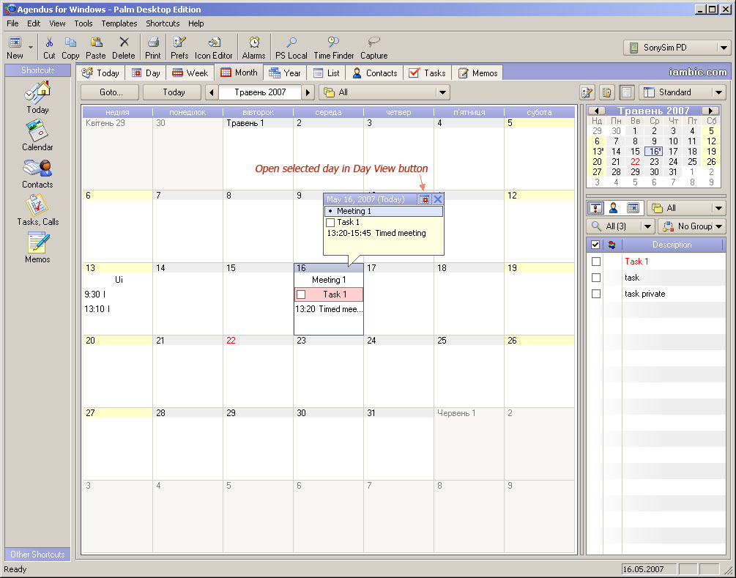This screenshot has height=578, width=736.
Task: Click the notebook icon left of Standard
Action: 607,92
